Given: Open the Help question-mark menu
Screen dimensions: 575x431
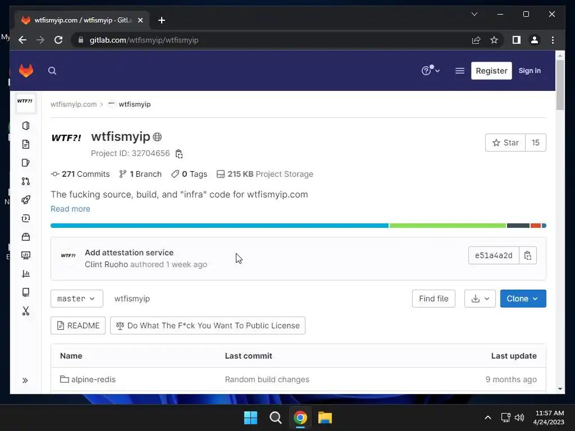Looking at the screenshot, I should (430, 70).
